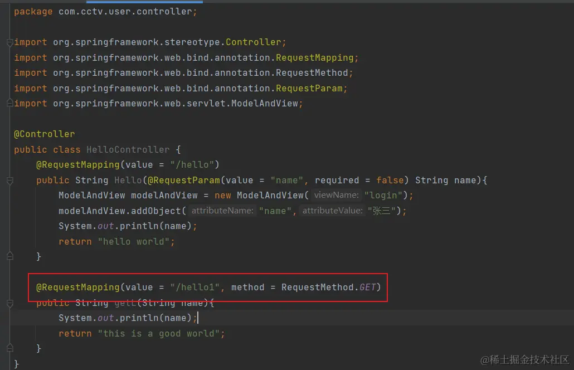Click fold end marker at ModelAndView import
Viewport: 574px width, 370px height.
(x=10, y=104)
